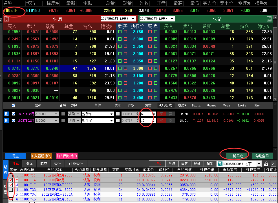This screenshot has width=278, height=203.
Task: Click the blue 删 icon on the 3.0000 order row
Action: click(x=6, y=121)
